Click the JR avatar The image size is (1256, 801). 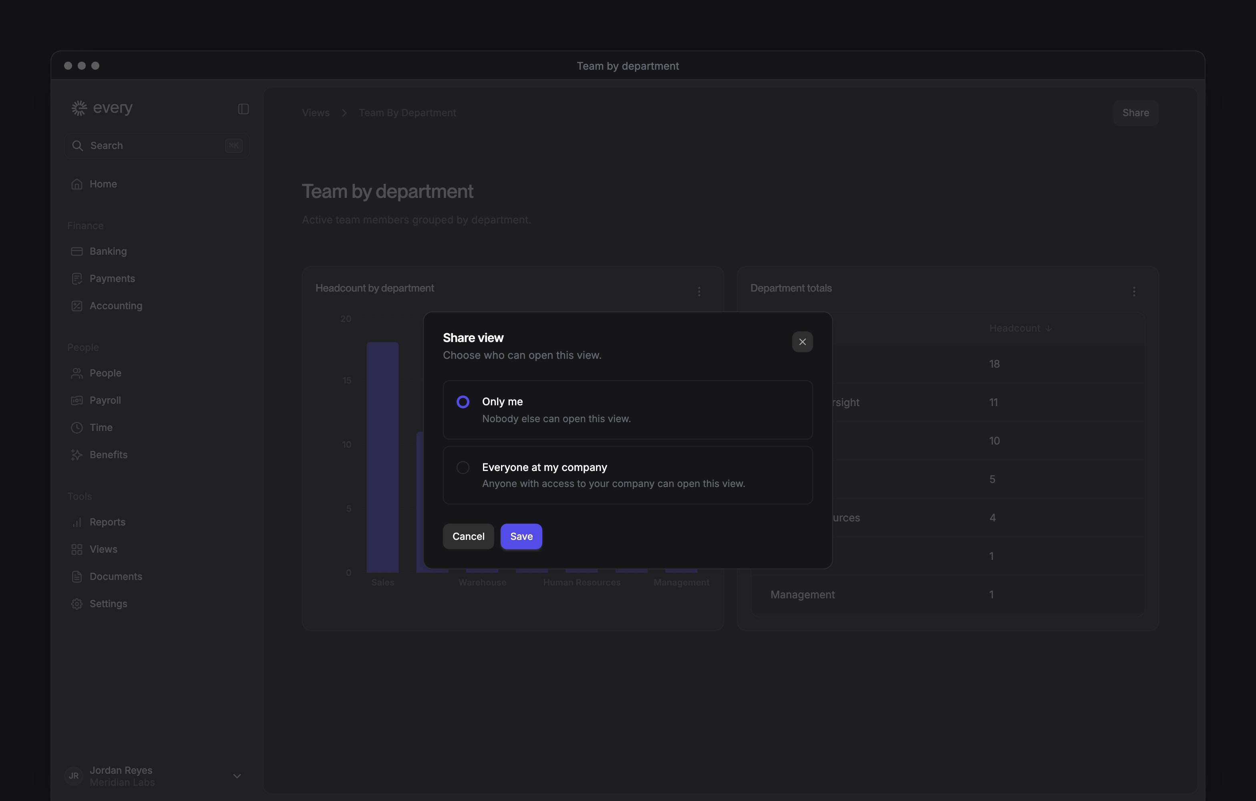74,776
